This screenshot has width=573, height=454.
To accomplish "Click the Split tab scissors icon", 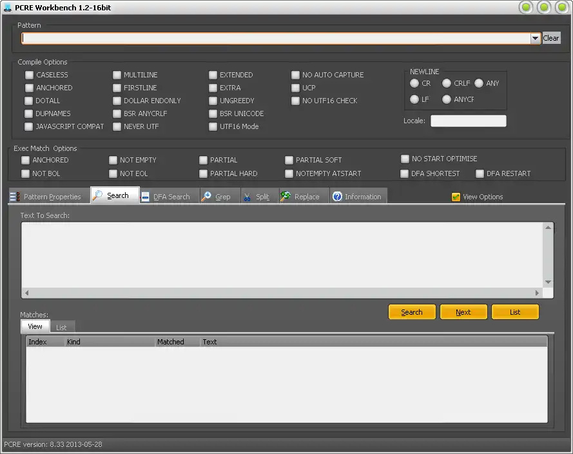I will tap(248, 197).
